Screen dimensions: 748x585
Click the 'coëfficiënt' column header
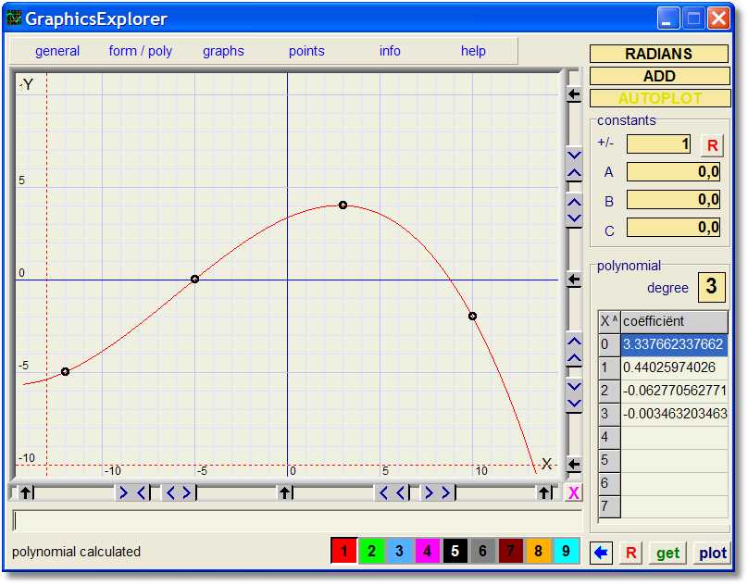coord(674,321)
